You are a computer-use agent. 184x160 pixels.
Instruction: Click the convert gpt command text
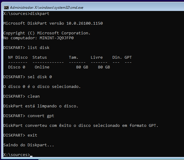coord(41,116)
